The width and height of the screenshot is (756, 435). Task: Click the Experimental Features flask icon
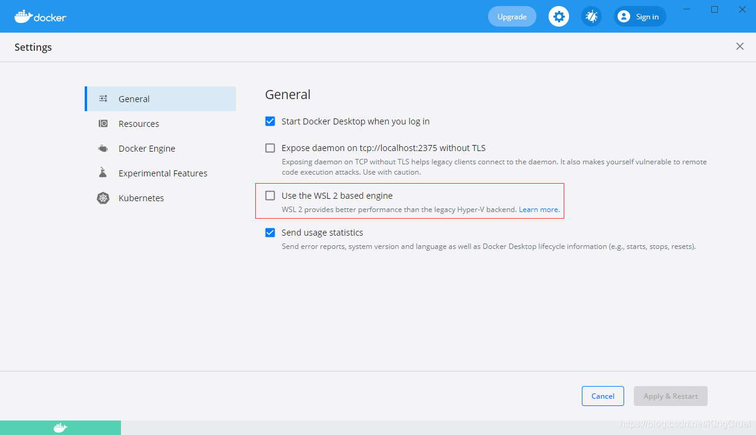(103, 173)
